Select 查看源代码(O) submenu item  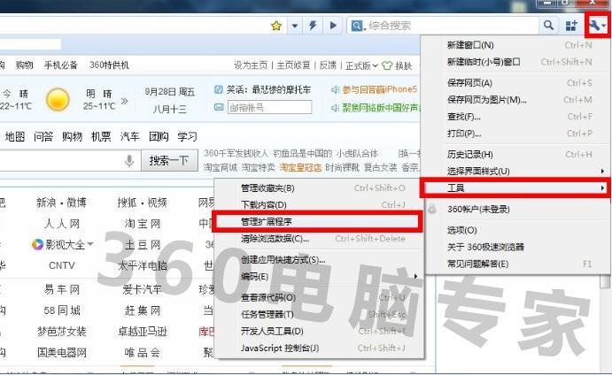[319, 297]
